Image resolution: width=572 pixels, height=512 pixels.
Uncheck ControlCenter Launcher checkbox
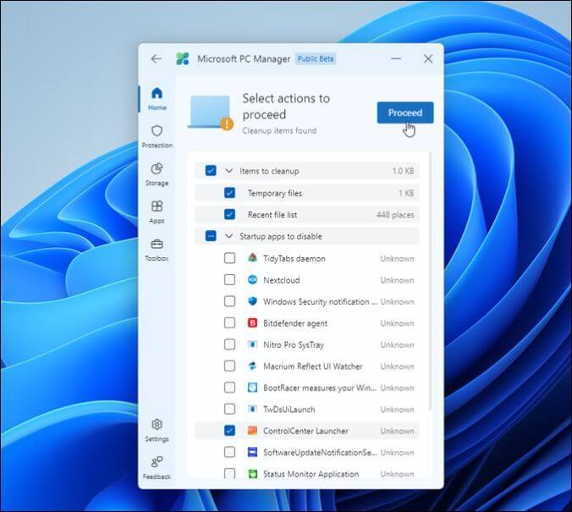coord(229,431)
